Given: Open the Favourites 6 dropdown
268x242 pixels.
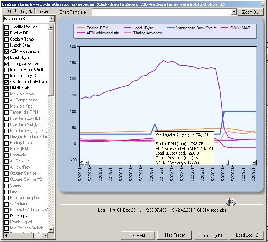Looking at the screenshot, I should tap(51, 19).
